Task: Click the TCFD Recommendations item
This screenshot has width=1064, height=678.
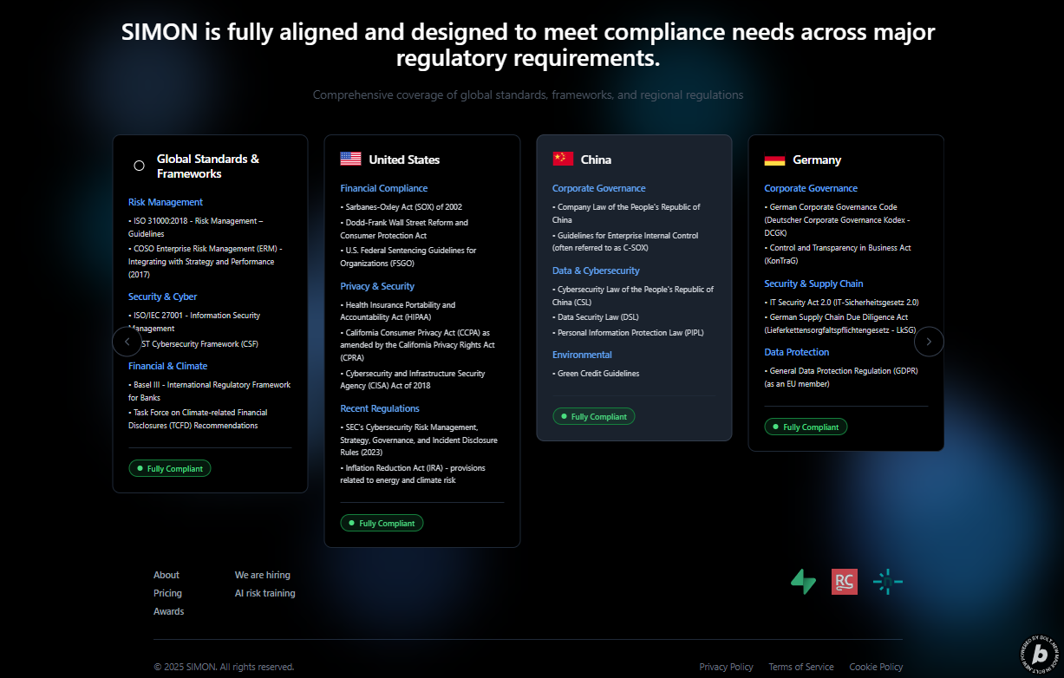Action: 198,419
